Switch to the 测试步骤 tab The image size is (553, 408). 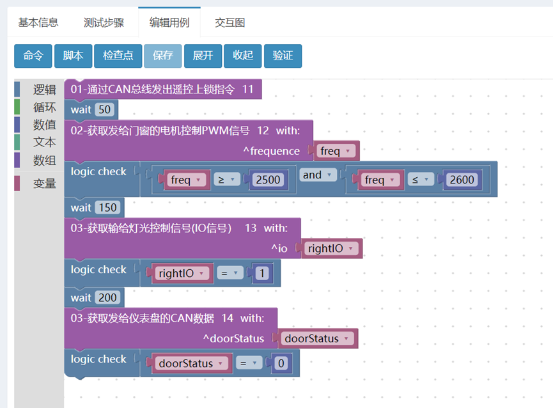pyautogui.click(x=104, y=22)
